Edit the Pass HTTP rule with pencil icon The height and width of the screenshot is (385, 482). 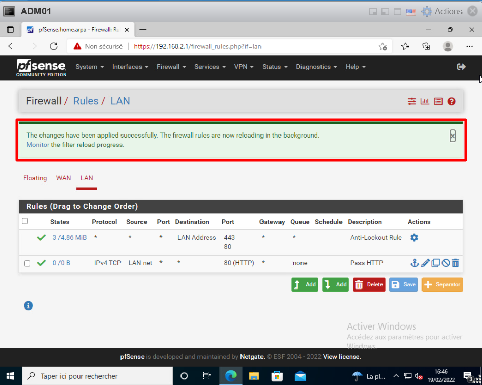click(425, 263)
